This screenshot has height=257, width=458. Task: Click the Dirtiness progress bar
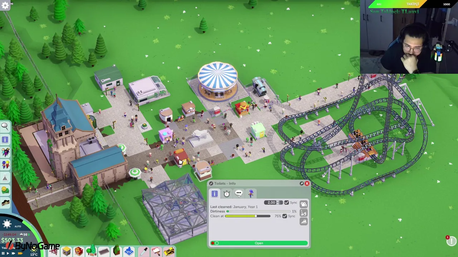coord(258,211)
